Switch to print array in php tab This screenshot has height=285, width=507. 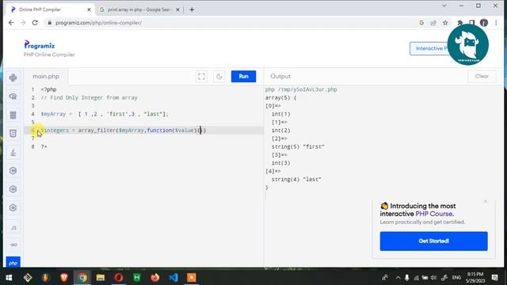click(x=139, y=9)
